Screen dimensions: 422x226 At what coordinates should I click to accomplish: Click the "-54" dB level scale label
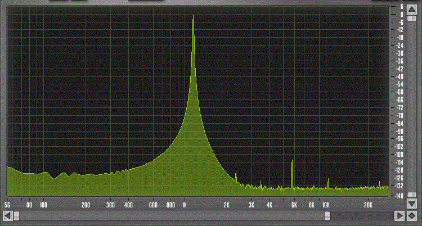400,84
